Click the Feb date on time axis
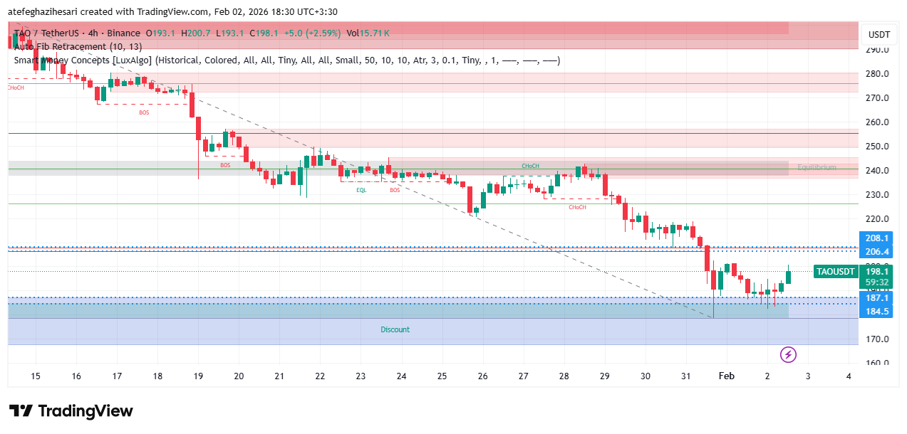 (x=727, y=376)
